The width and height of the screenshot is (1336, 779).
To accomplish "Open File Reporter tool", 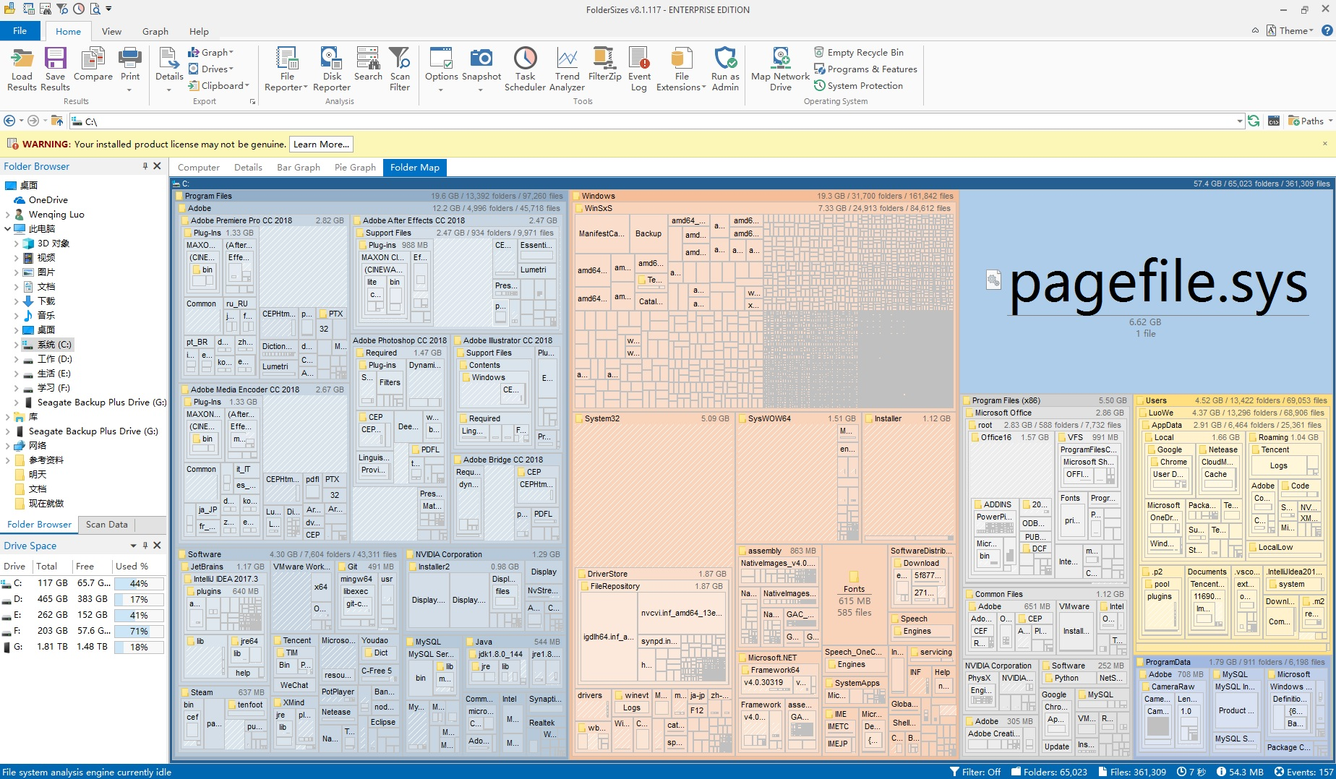I will [286, 69].
